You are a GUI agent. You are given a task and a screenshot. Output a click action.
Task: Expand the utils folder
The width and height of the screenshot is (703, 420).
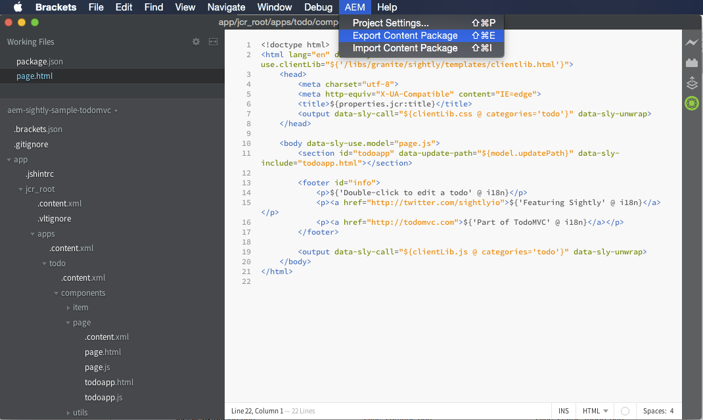(68, 413)
